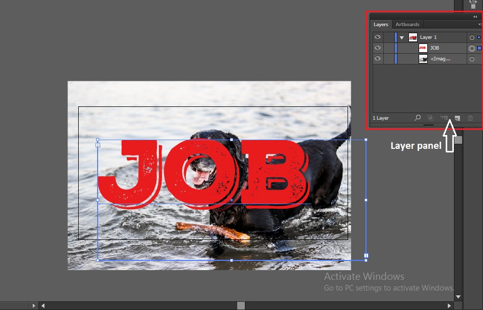Select the Create New Layer icon
The width and height of the screenshot is (483, 310).
pyautogui.click(x=457, y=118)
